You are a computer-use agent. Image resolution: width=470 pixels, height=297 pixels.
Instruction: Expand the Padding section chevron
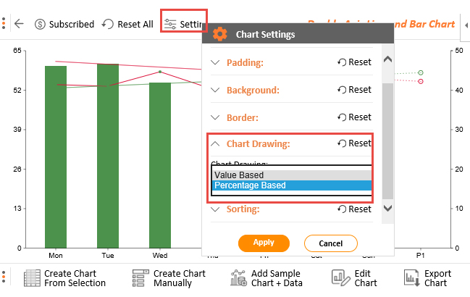215,62
